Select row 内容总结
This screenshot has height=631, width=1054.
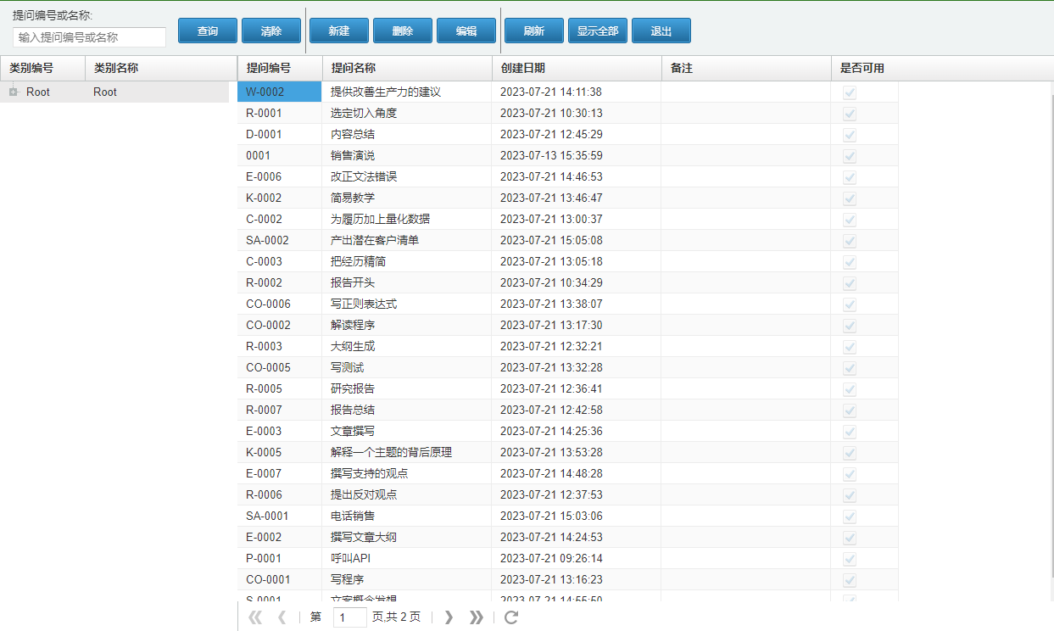coord(568,134)
